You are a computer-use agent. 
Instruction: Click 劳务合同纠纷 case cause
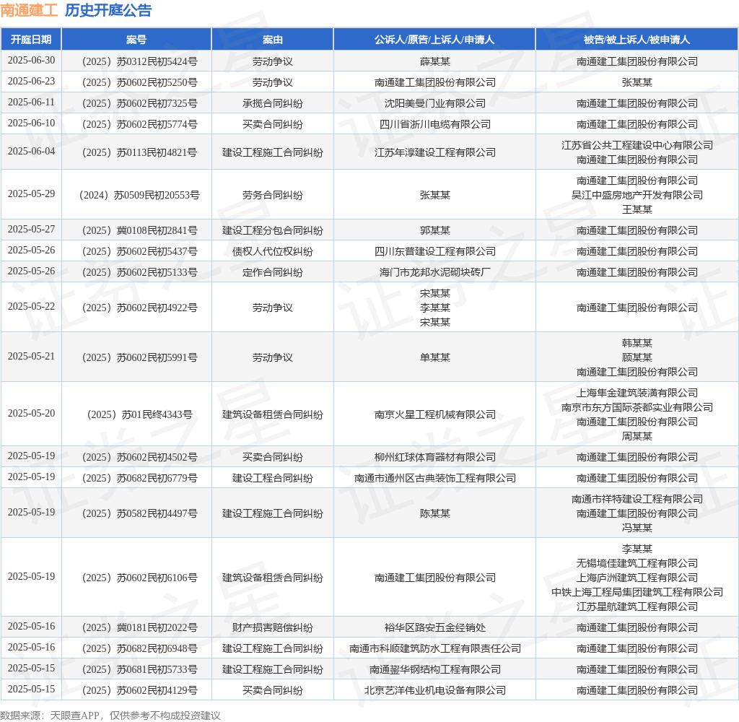tap(272, 195)
